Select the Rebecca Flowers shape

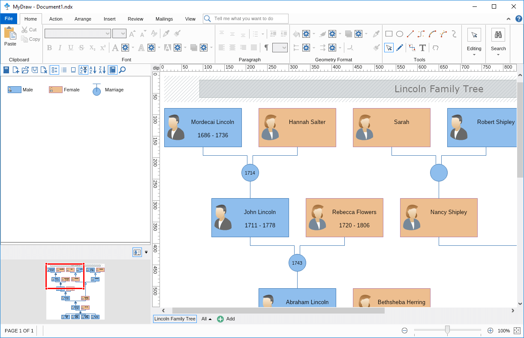344,217
